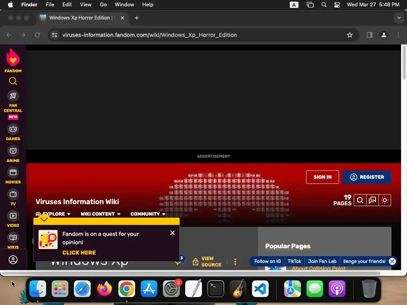Click the browser forward arrow
Screen dimensions: 407x305
[x=23, y=35]
